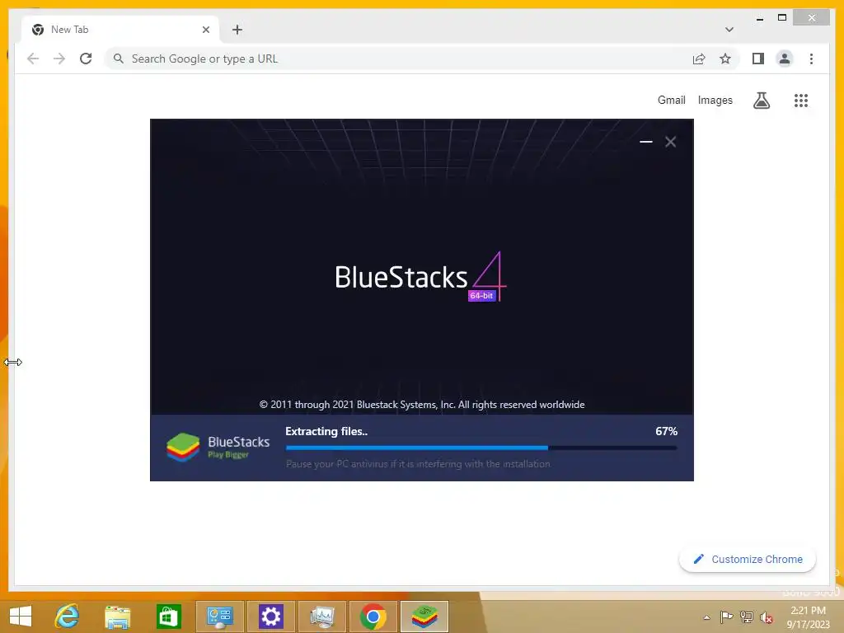Minimize the BlueStacks installer window
The image size is (844, 633).
[646, 142]
